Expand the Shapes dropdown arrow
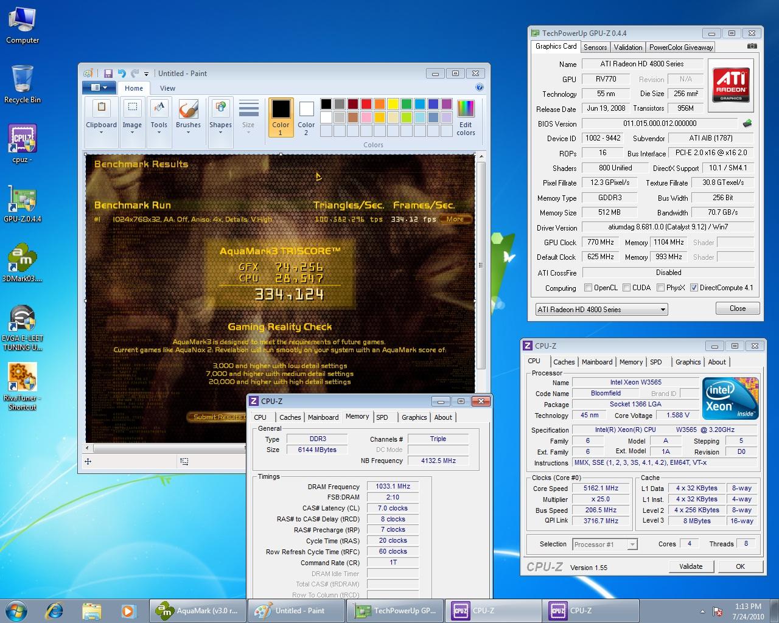The height and width of the screenshot is (623, 779). 220,133
